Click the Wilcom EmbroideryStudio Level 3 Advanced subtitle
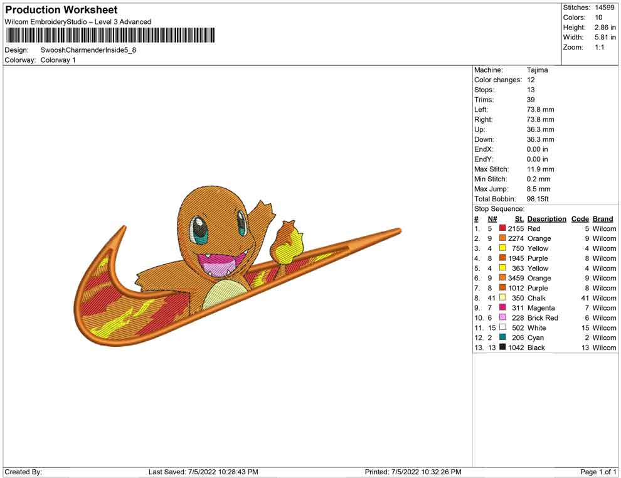This screenshot has width=621, height=478. [x=78, y=22]
